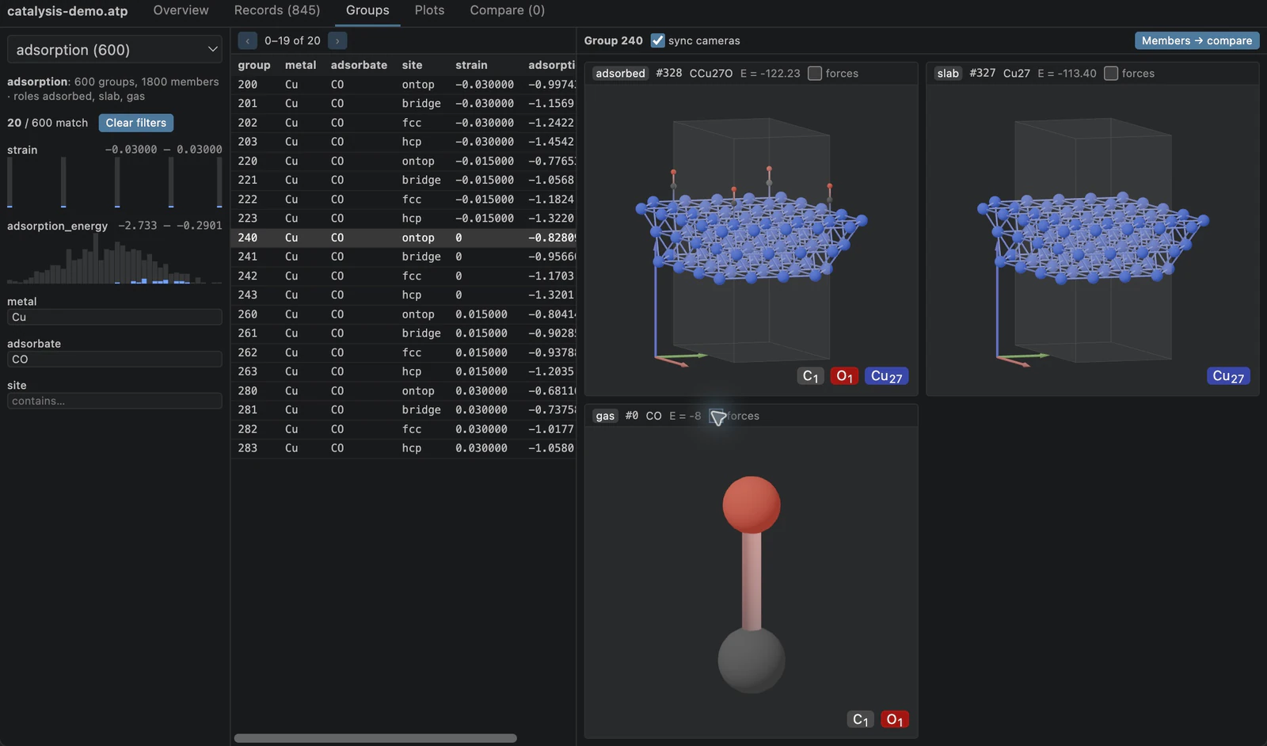Click the slab role tag
The height and width of the screenshot is (746, 1267).
[948, 73]
